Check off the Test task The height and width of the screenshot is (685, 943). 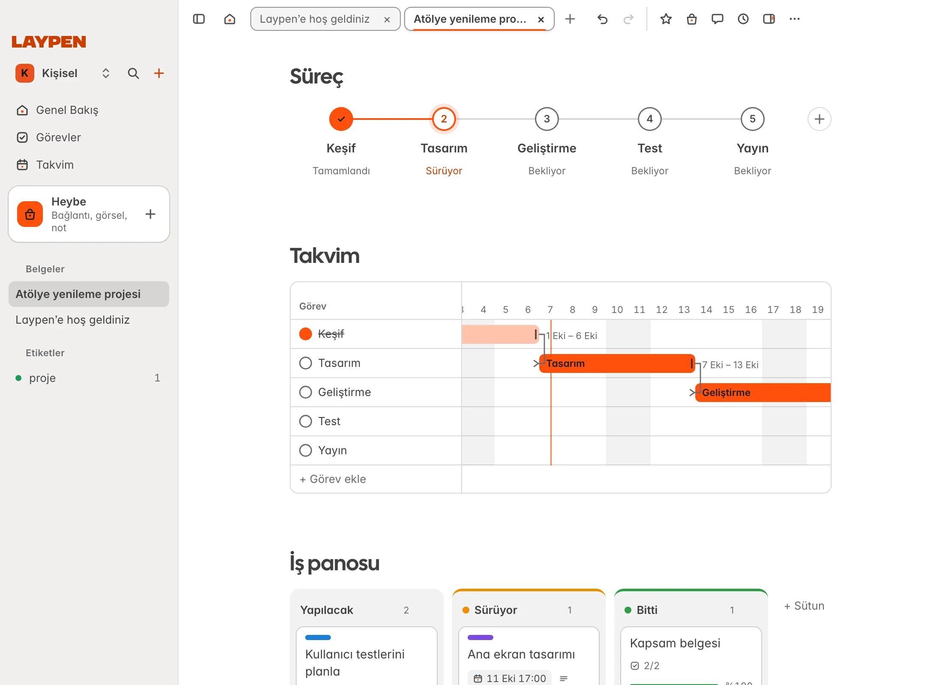306,421
